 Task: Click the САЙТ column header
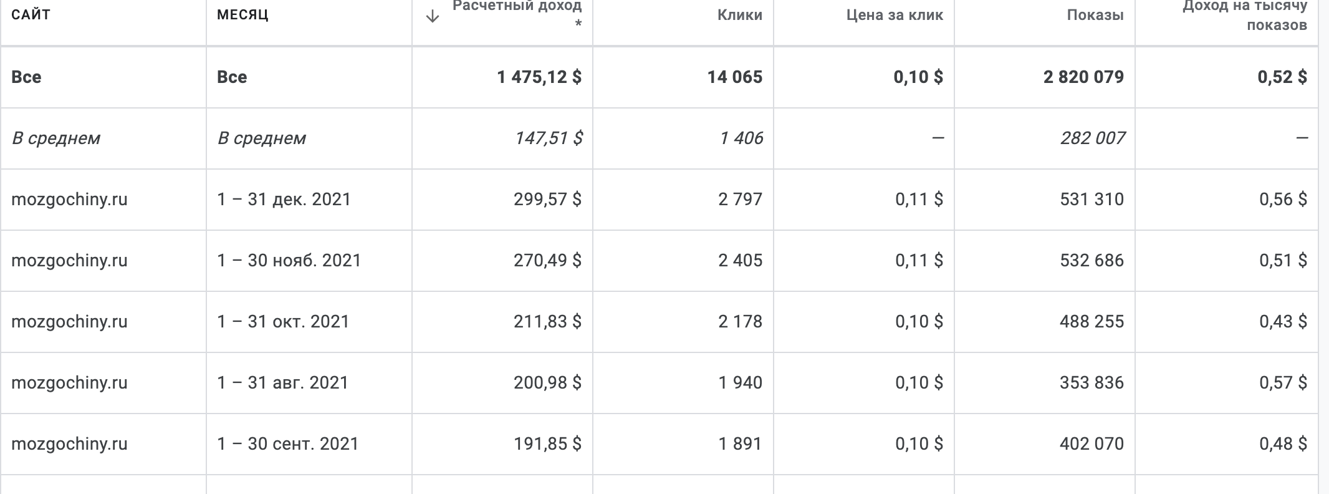[x=31, y=15]
